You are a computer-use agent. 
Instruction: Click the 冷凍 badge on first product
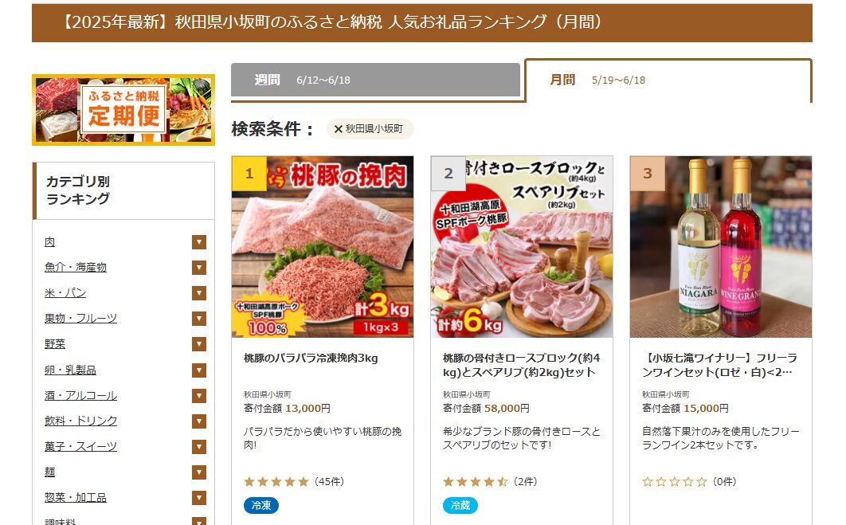click(x=261, y=506)
